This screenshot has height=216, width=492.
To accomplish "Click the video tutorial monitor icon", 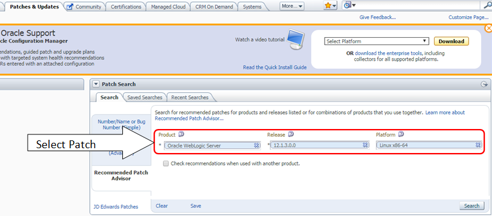I will tap(296, 39).
